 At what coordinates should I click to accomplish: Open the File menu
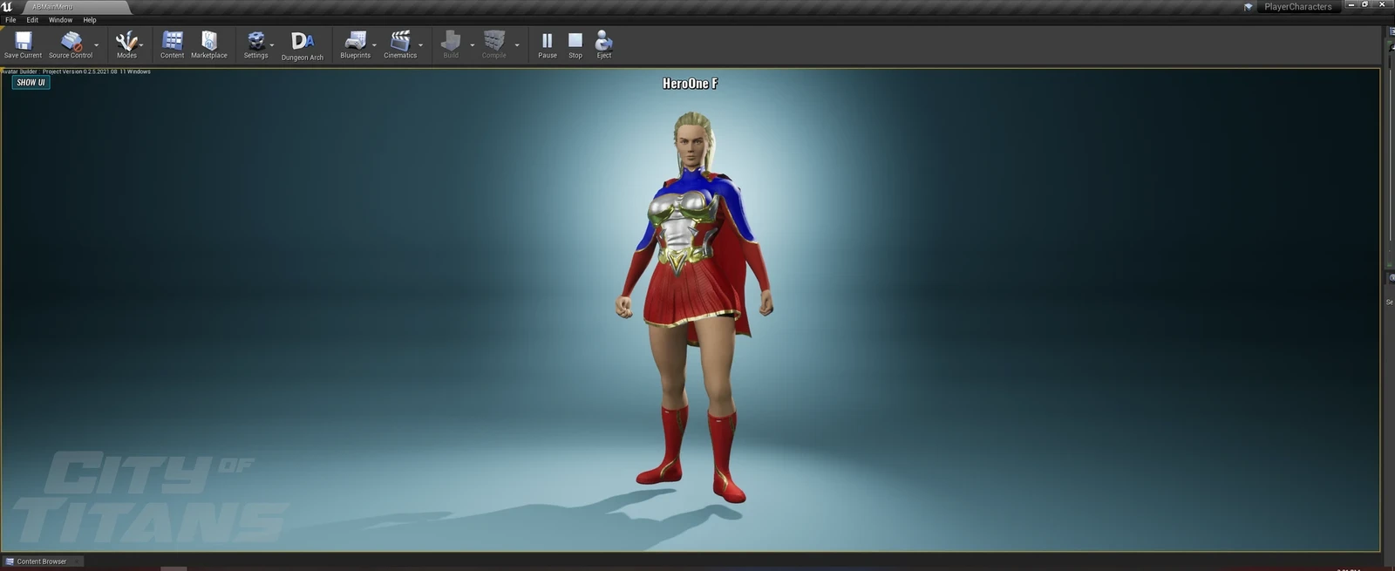tap(10, 20)
